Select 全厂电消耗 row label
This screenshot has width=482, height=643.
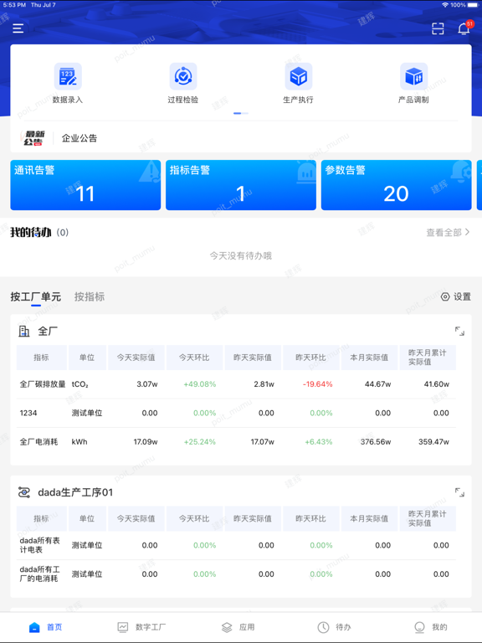(x=39, y=442)
